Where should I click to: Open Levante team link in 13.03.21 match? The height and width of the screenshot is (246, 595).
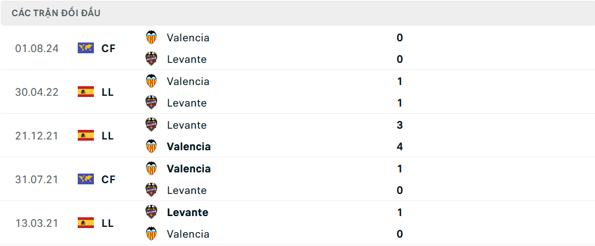(187, 212)
